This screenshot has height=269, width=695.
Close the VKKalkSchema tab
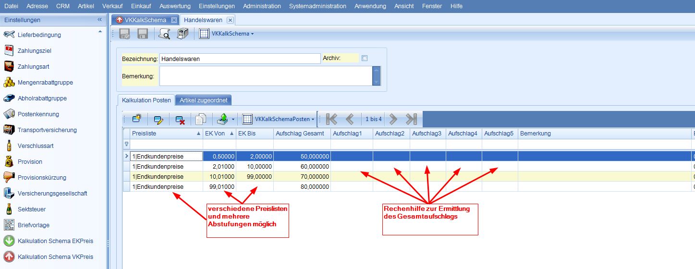(174, 20)
